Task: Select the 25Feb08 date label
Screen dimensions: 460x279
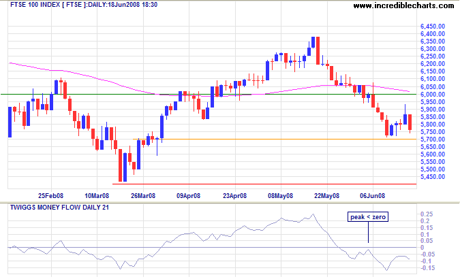Action: pyautogui.click(x=50, y=196)
